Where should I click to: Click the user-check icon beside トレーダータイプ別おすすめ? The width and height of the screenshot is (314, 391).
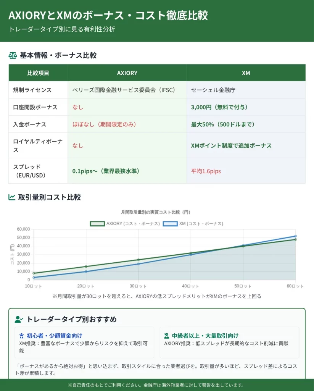tap(19, 319)
